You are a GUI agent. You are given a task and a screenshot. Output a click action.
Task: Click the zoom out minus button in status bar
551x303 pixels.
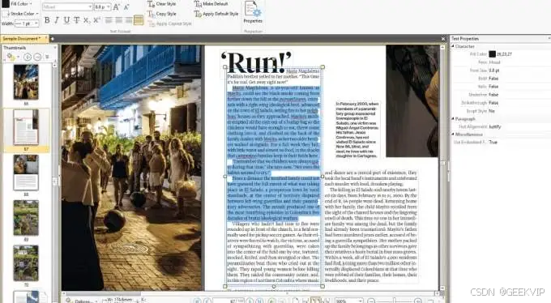(371, 301)
